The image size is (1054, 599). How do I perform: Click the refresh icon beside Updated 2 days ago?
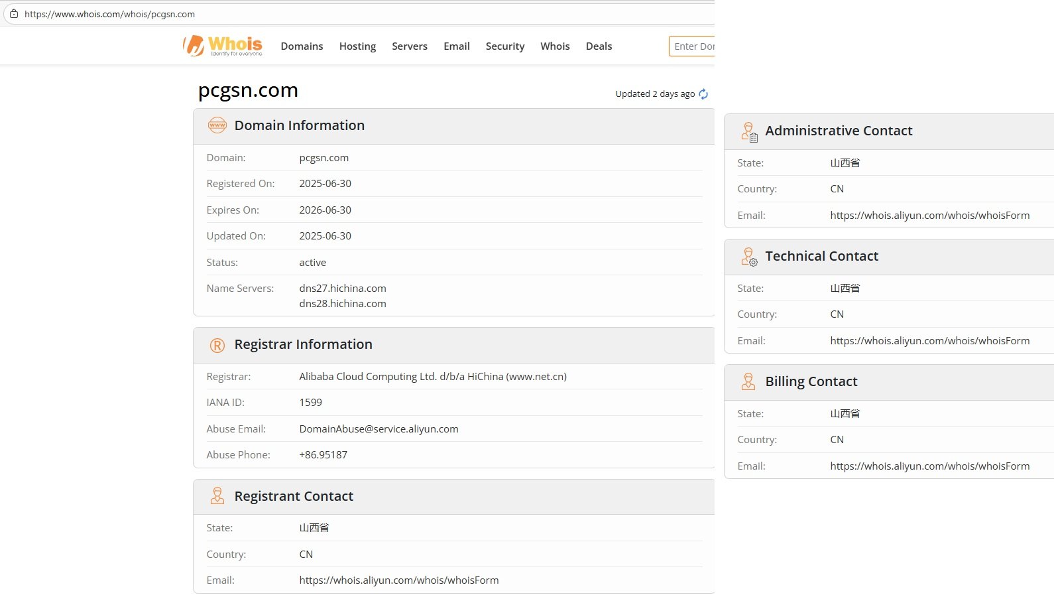[703, 94]
